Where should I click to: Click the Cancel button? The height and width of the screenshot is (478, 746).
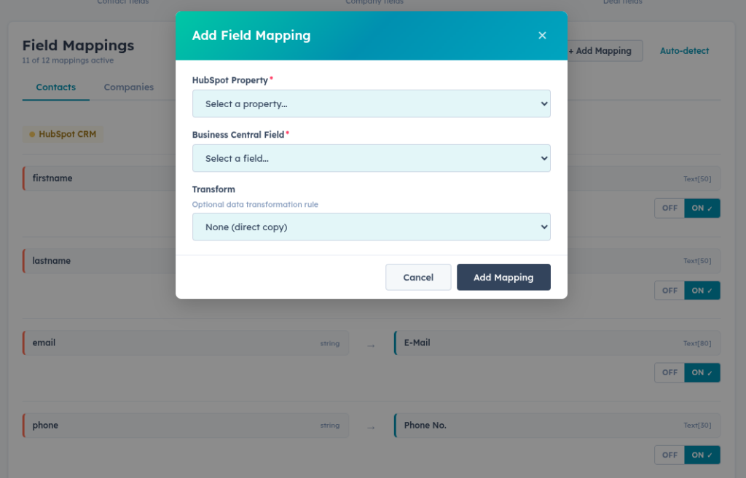[x=418, y=277]
